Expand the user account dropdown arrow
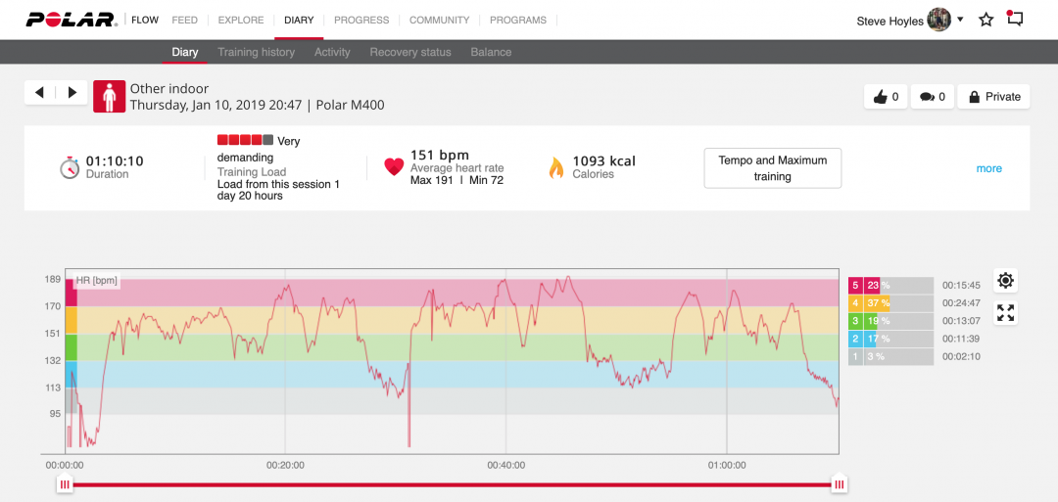 click(x=960, y=20)
